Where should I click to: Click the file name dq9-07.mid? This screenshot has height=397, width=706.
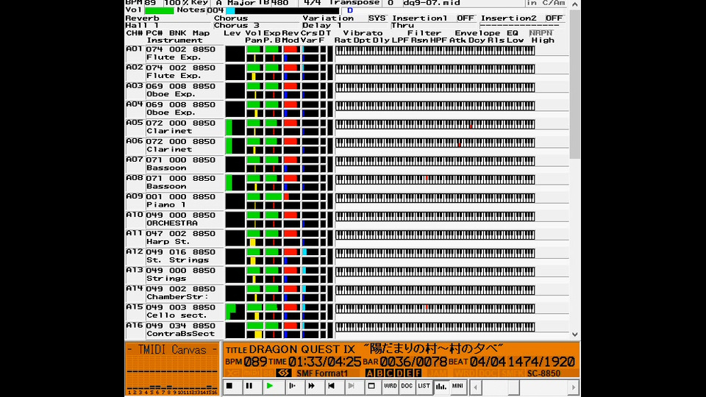pyautogui.click(x=432, y=3)
